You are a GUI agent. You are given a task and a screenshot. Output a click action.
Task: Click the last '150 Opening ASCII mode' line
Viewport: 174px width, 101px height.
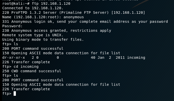pyautogui.click(x=61, y=84)
